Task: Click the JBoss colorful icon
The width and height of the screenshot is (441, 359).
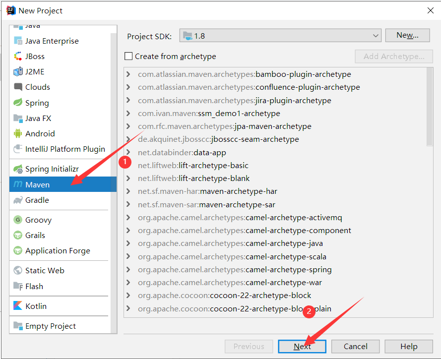Action: pyautogui.click(x=18, y=56)
